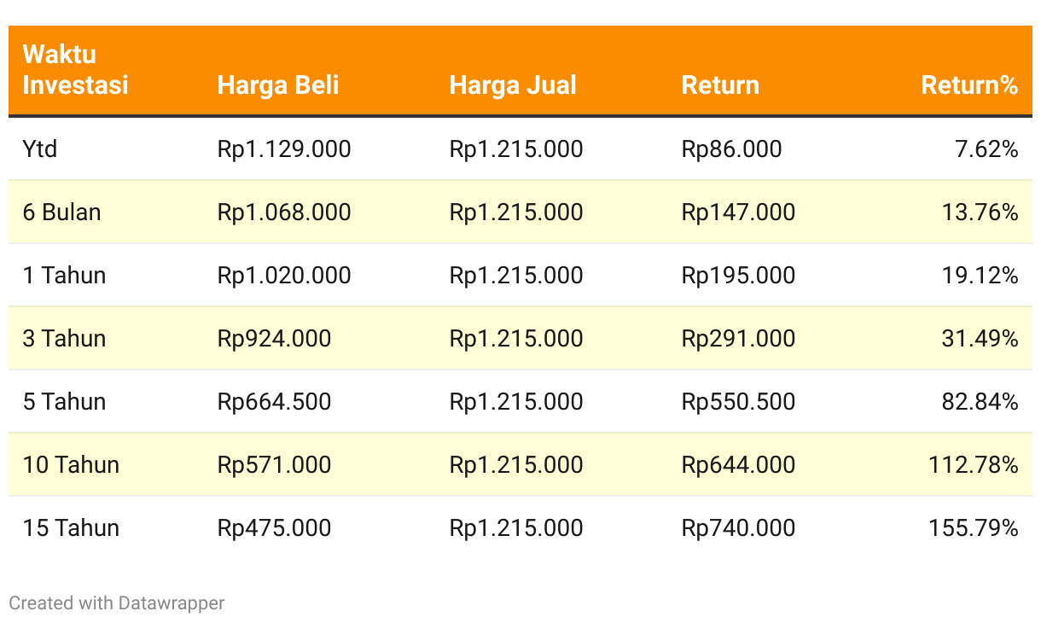
Task: Select the 10 Tahun row label
Action: [71, 465]
